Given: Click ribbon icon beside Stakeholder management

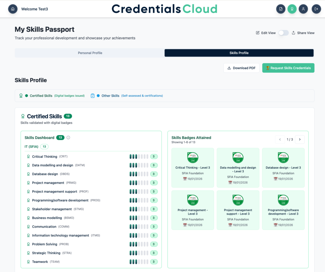Looking at the screenshot, I should [x=28, y=209].
